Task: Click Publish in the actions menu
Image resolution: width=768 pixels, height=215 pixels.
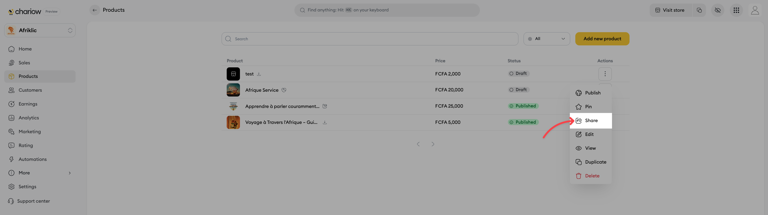Action: pyautogui.click(x=592, y=93)
